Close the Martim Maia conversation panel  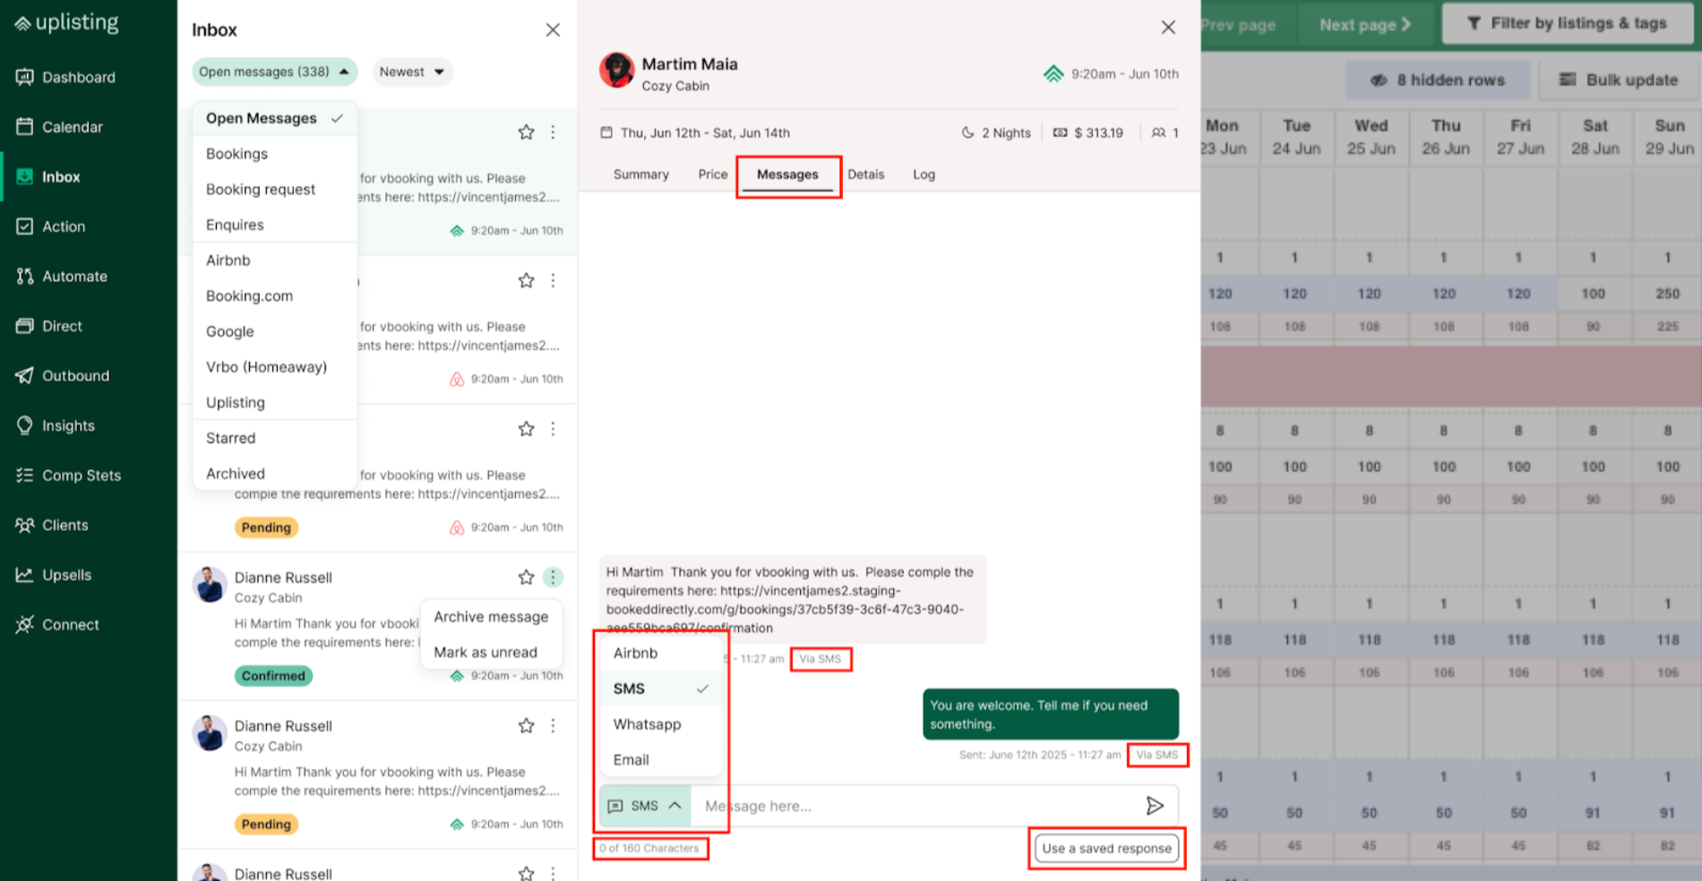(x=1168, y=28)
